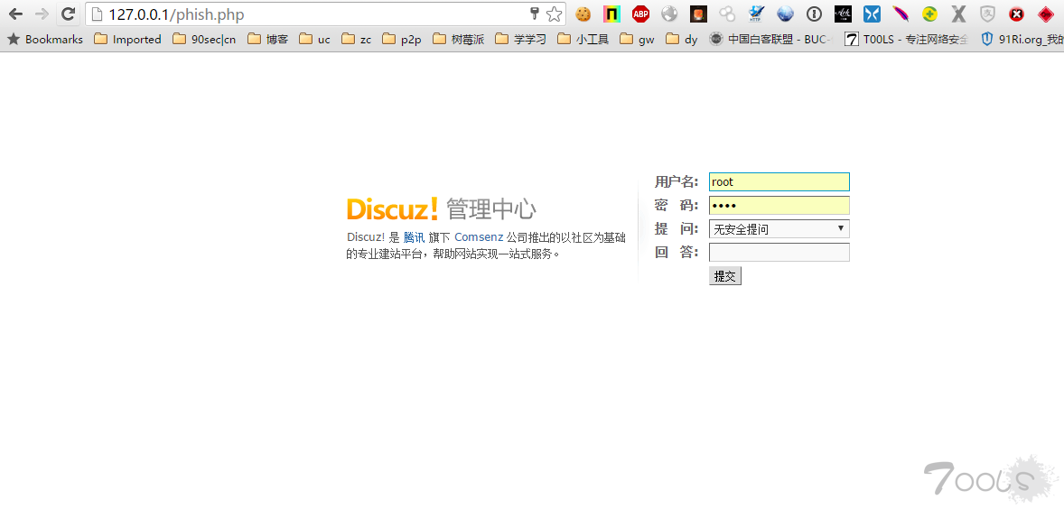
Task: Open the 无安全提问 security question dropdown
Action: tap(779, 229)
